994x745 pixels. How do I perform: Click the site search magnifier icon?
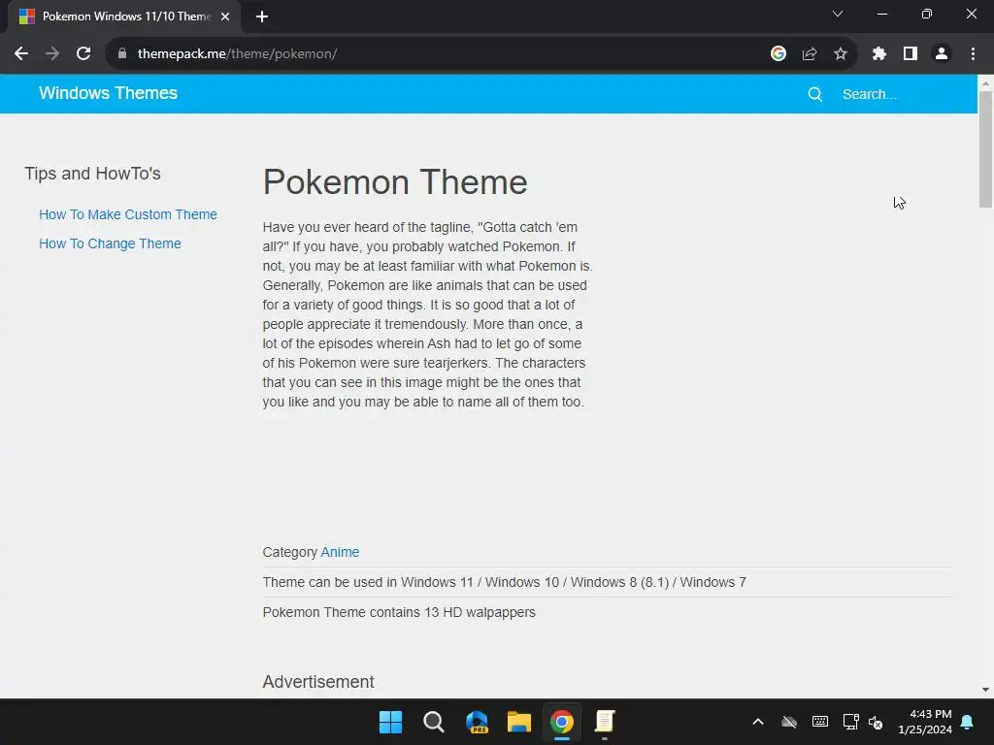815,94
